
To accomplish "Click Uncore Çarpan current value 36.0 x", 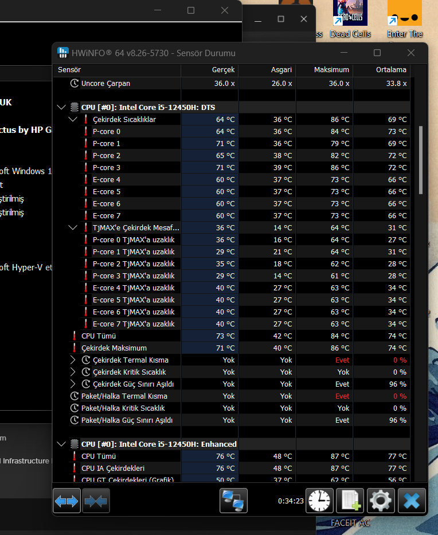I will coord(224,83).
